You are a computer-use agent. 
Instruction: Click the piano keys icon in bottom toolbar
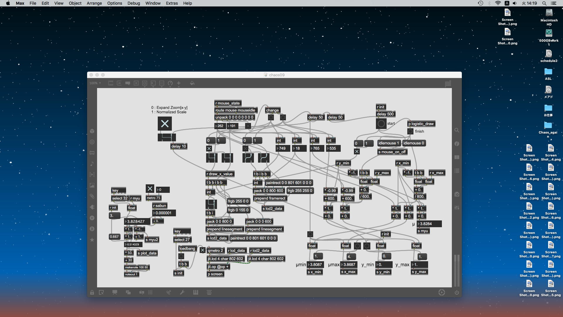click(196, 292)
